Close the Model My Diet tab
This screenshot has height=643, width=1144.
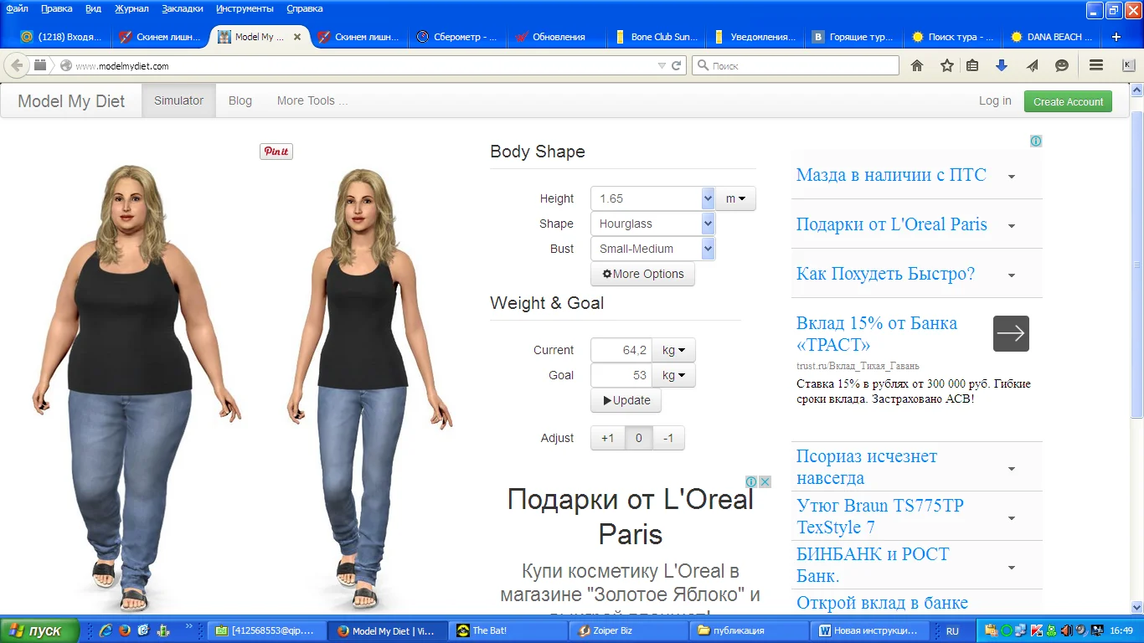[x=297, y=37]
